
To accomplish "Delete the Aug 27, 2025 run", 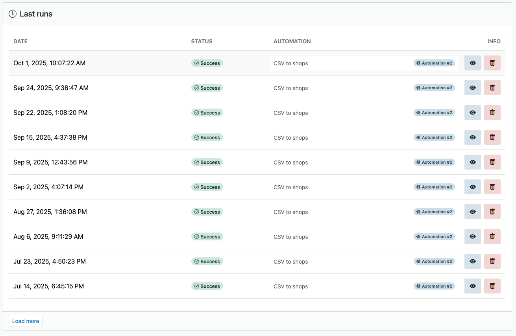I will [x=492, y=212].
